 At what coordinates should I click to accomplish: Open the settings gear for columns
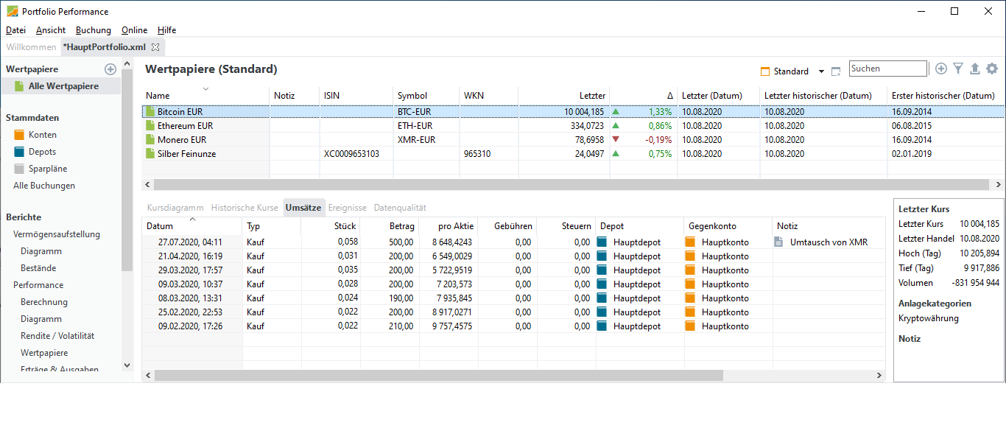(x=992, y=69)
